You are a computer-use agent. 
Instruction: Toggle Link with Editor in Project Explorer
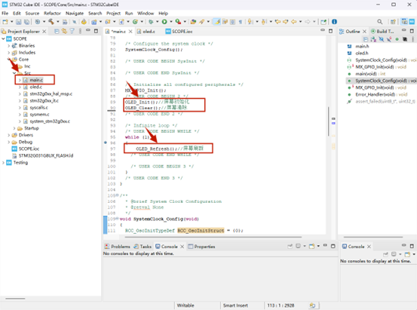(x=64, y=32)
